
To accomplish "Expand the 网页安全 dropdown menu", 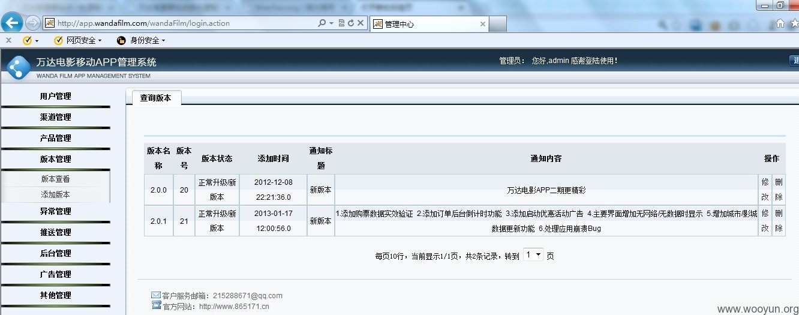I will point(100,41).
